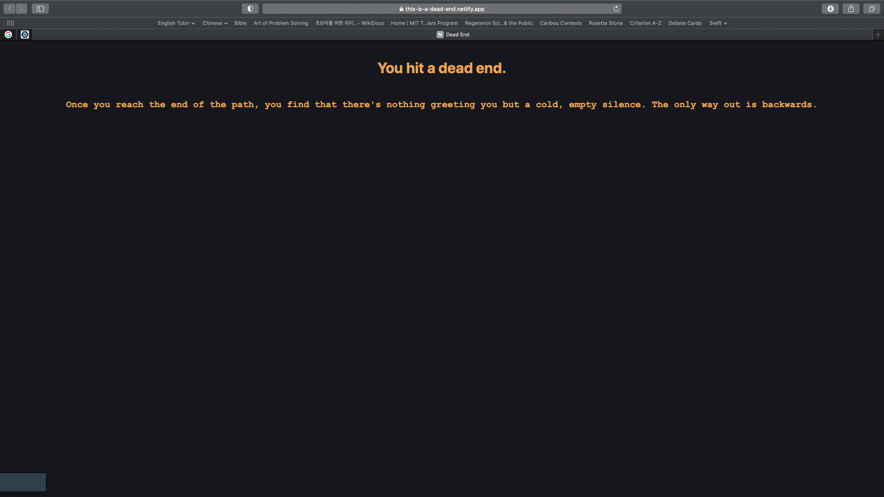The height and width of the screenshot is (497, 884).
Task: Switch to the pinned Google tab
Action: point(8,35)
